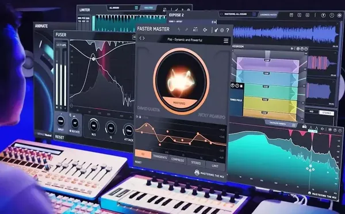Open the 'Pop - Dynamic and Powerful' preset selector
This screenshot has width=345, height=214.
pyautogui.click(x=185, y=40)
